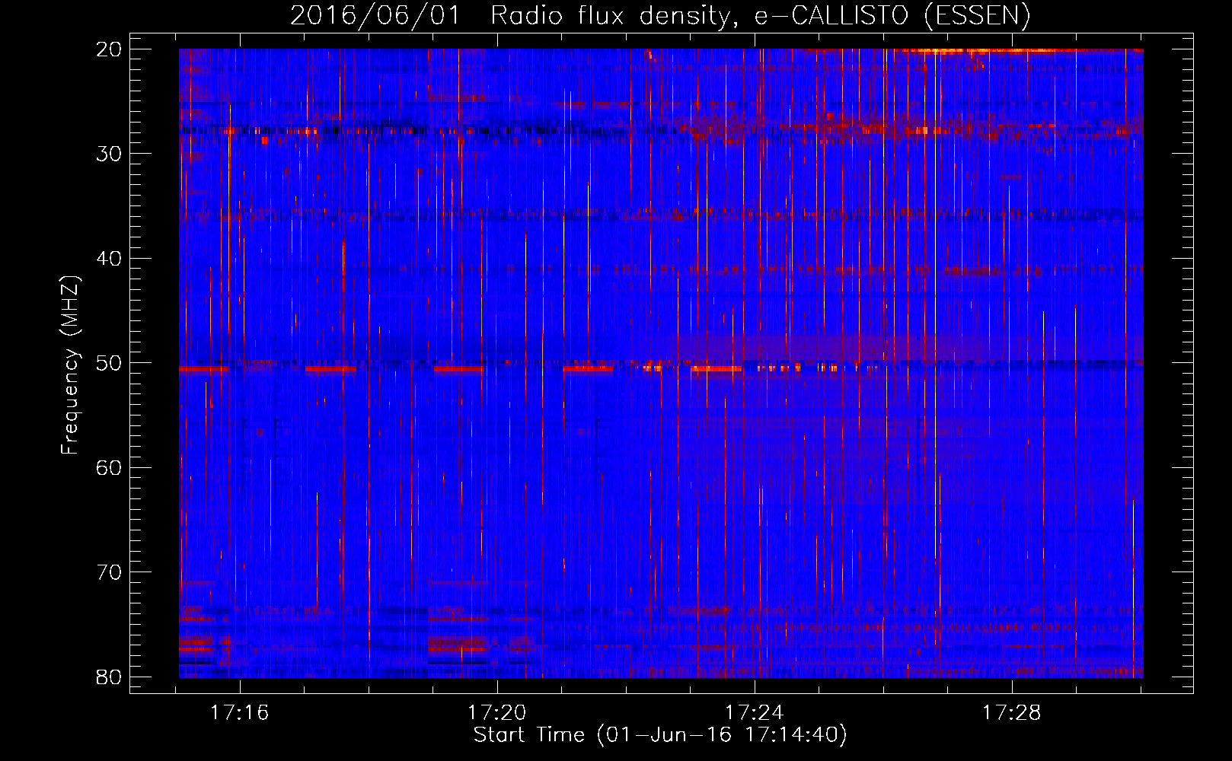Image resolution: width=1232 pixels, height=761 pixels.
Task: Click the 80 frequency tick label
Action: (109, 677)
